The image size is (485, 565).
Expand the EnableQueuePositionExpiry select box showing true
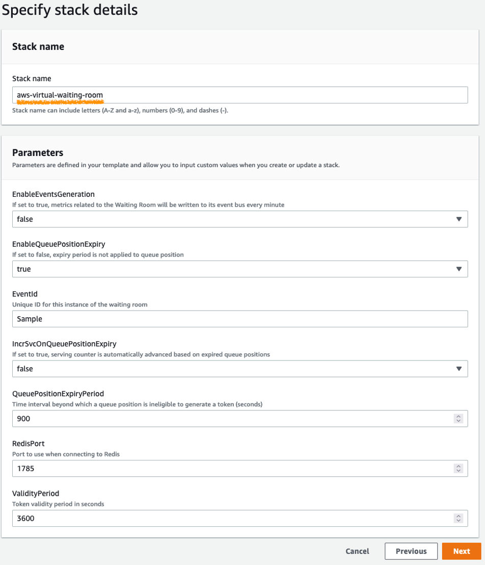point(229,269)
